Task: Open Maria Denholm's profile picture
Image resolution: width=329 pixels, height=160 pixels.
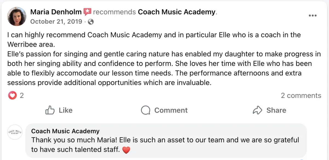Action: point(17,17)
